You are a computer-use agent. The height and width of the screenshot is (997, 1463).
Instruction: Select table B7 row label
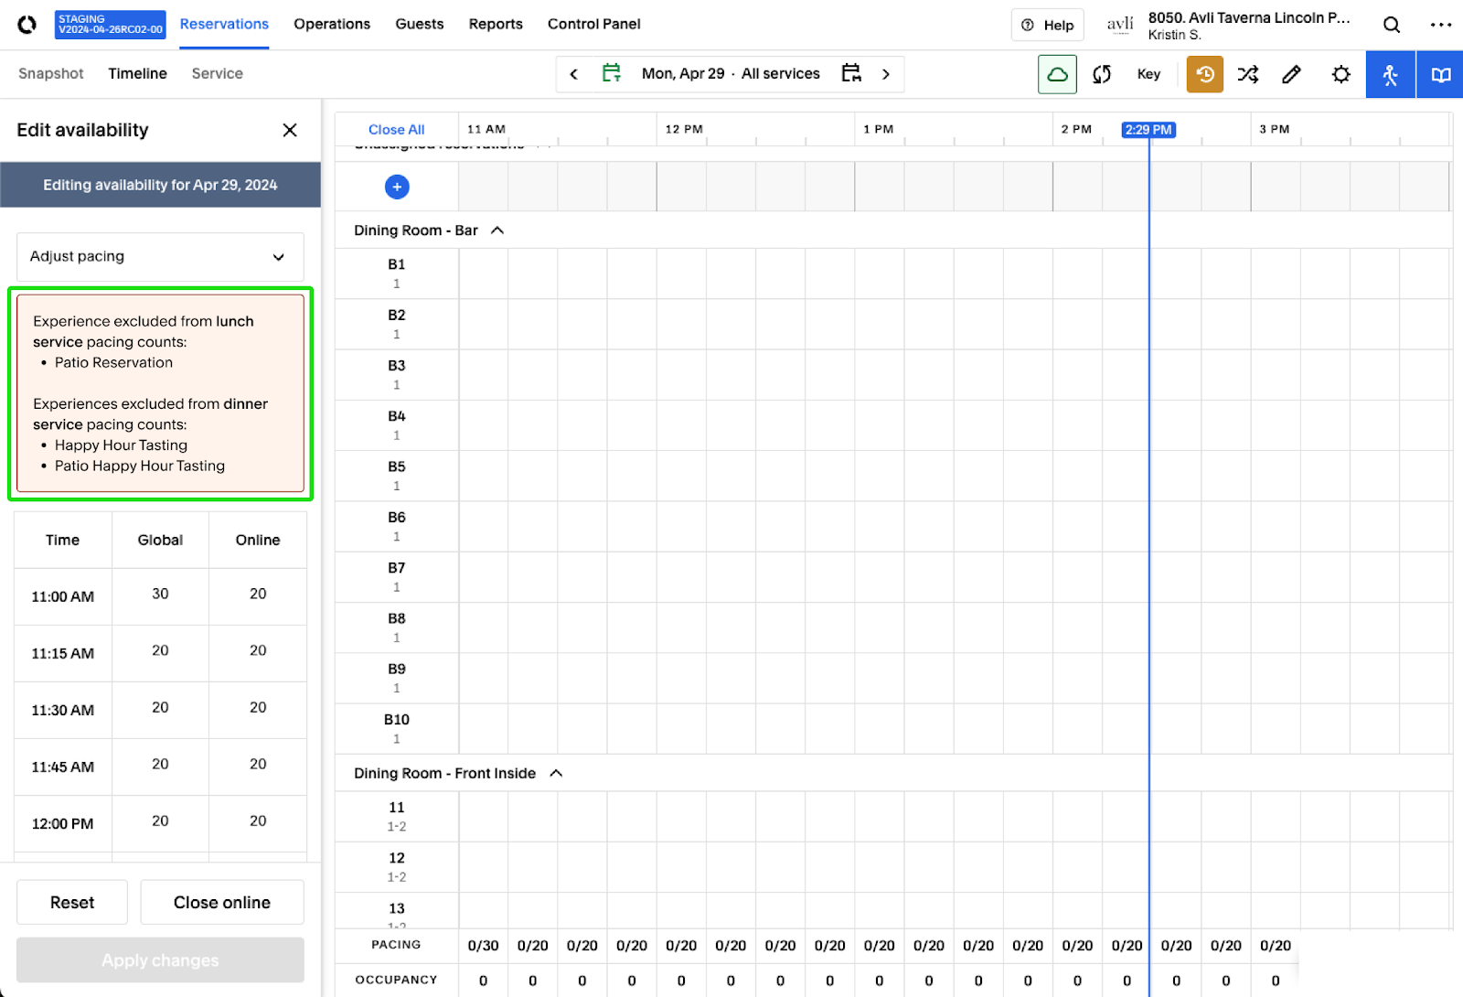point(396,576)
